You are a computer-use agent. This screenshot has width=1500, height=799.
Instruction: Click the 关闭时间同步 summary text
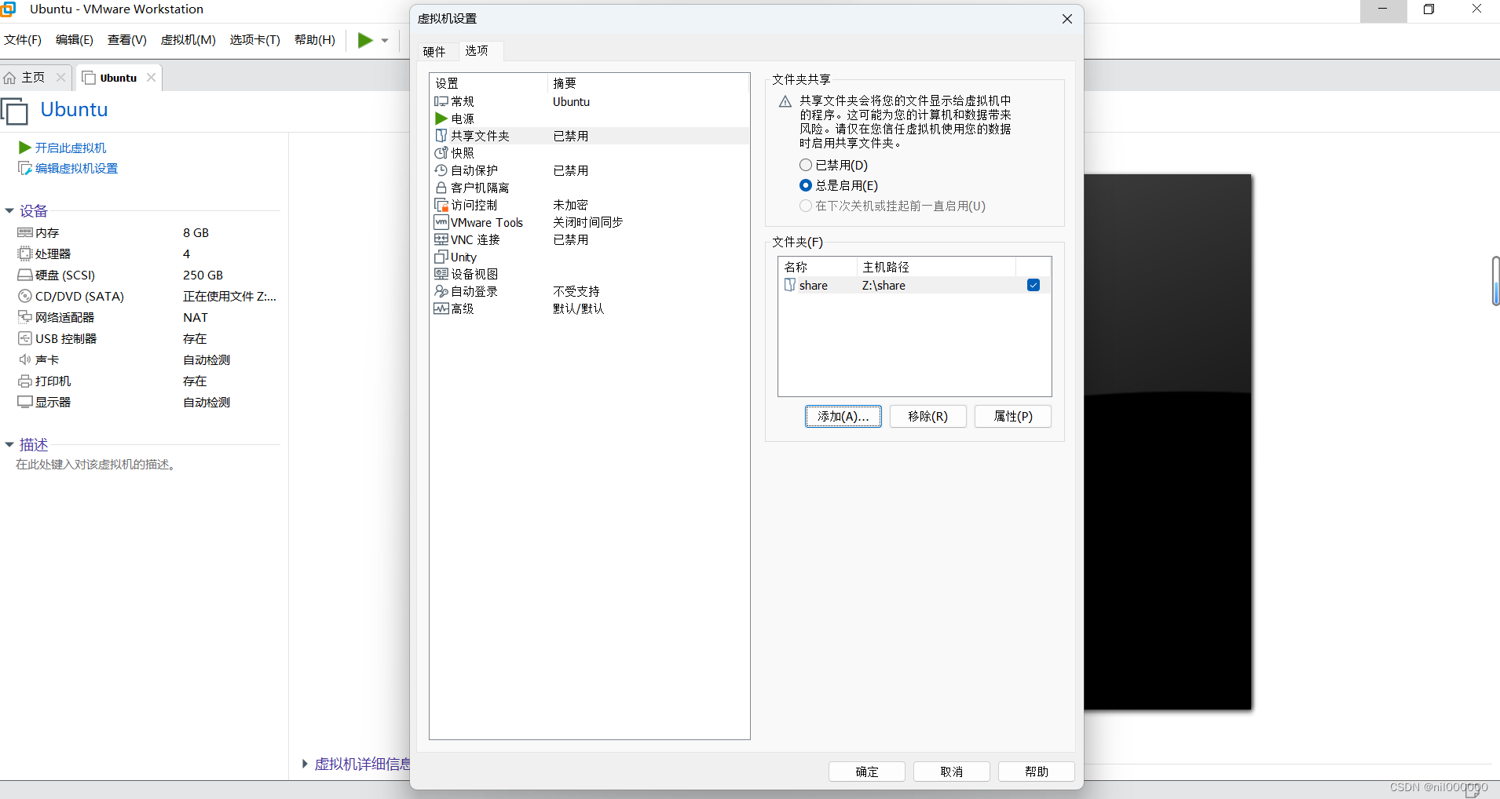(588, 222)
